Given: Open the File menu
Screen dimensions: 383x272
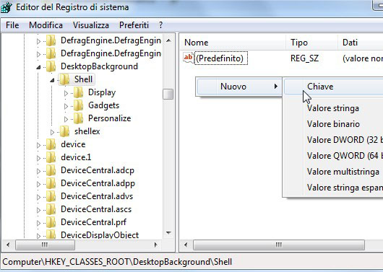Looking at the screenshot, I should pos(12,25).
